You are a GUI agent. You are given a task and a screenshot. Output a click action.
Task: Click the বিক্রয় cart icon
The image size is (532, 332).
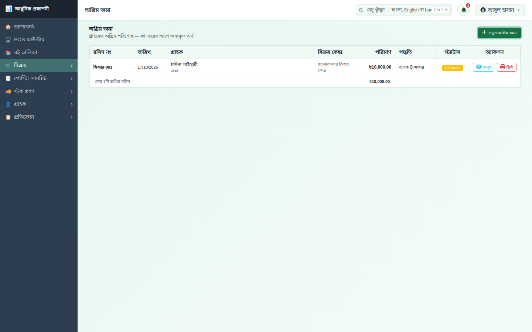pyautogui.click(x=8, y=66)
